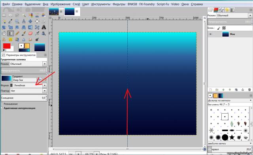Screen dimensions: 253x155
Task: Select the Move tool
Action: (30, 21)
